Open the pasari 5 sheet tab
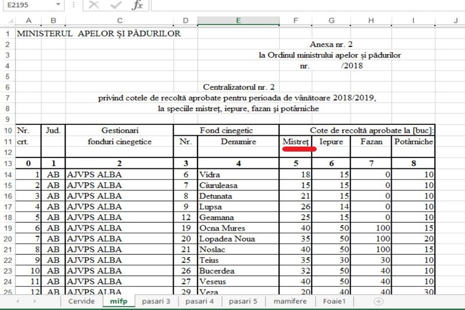The height and width of the screenshot is (310, 465). [244, 302]
